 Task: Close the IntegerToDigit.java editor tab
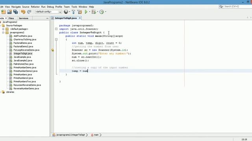tap(80, 18)
